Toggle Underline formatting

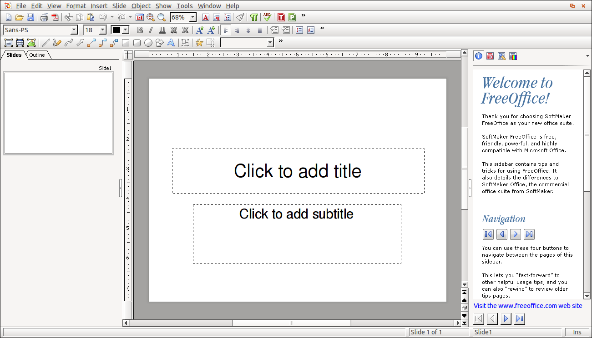click(x=162, y=30)
